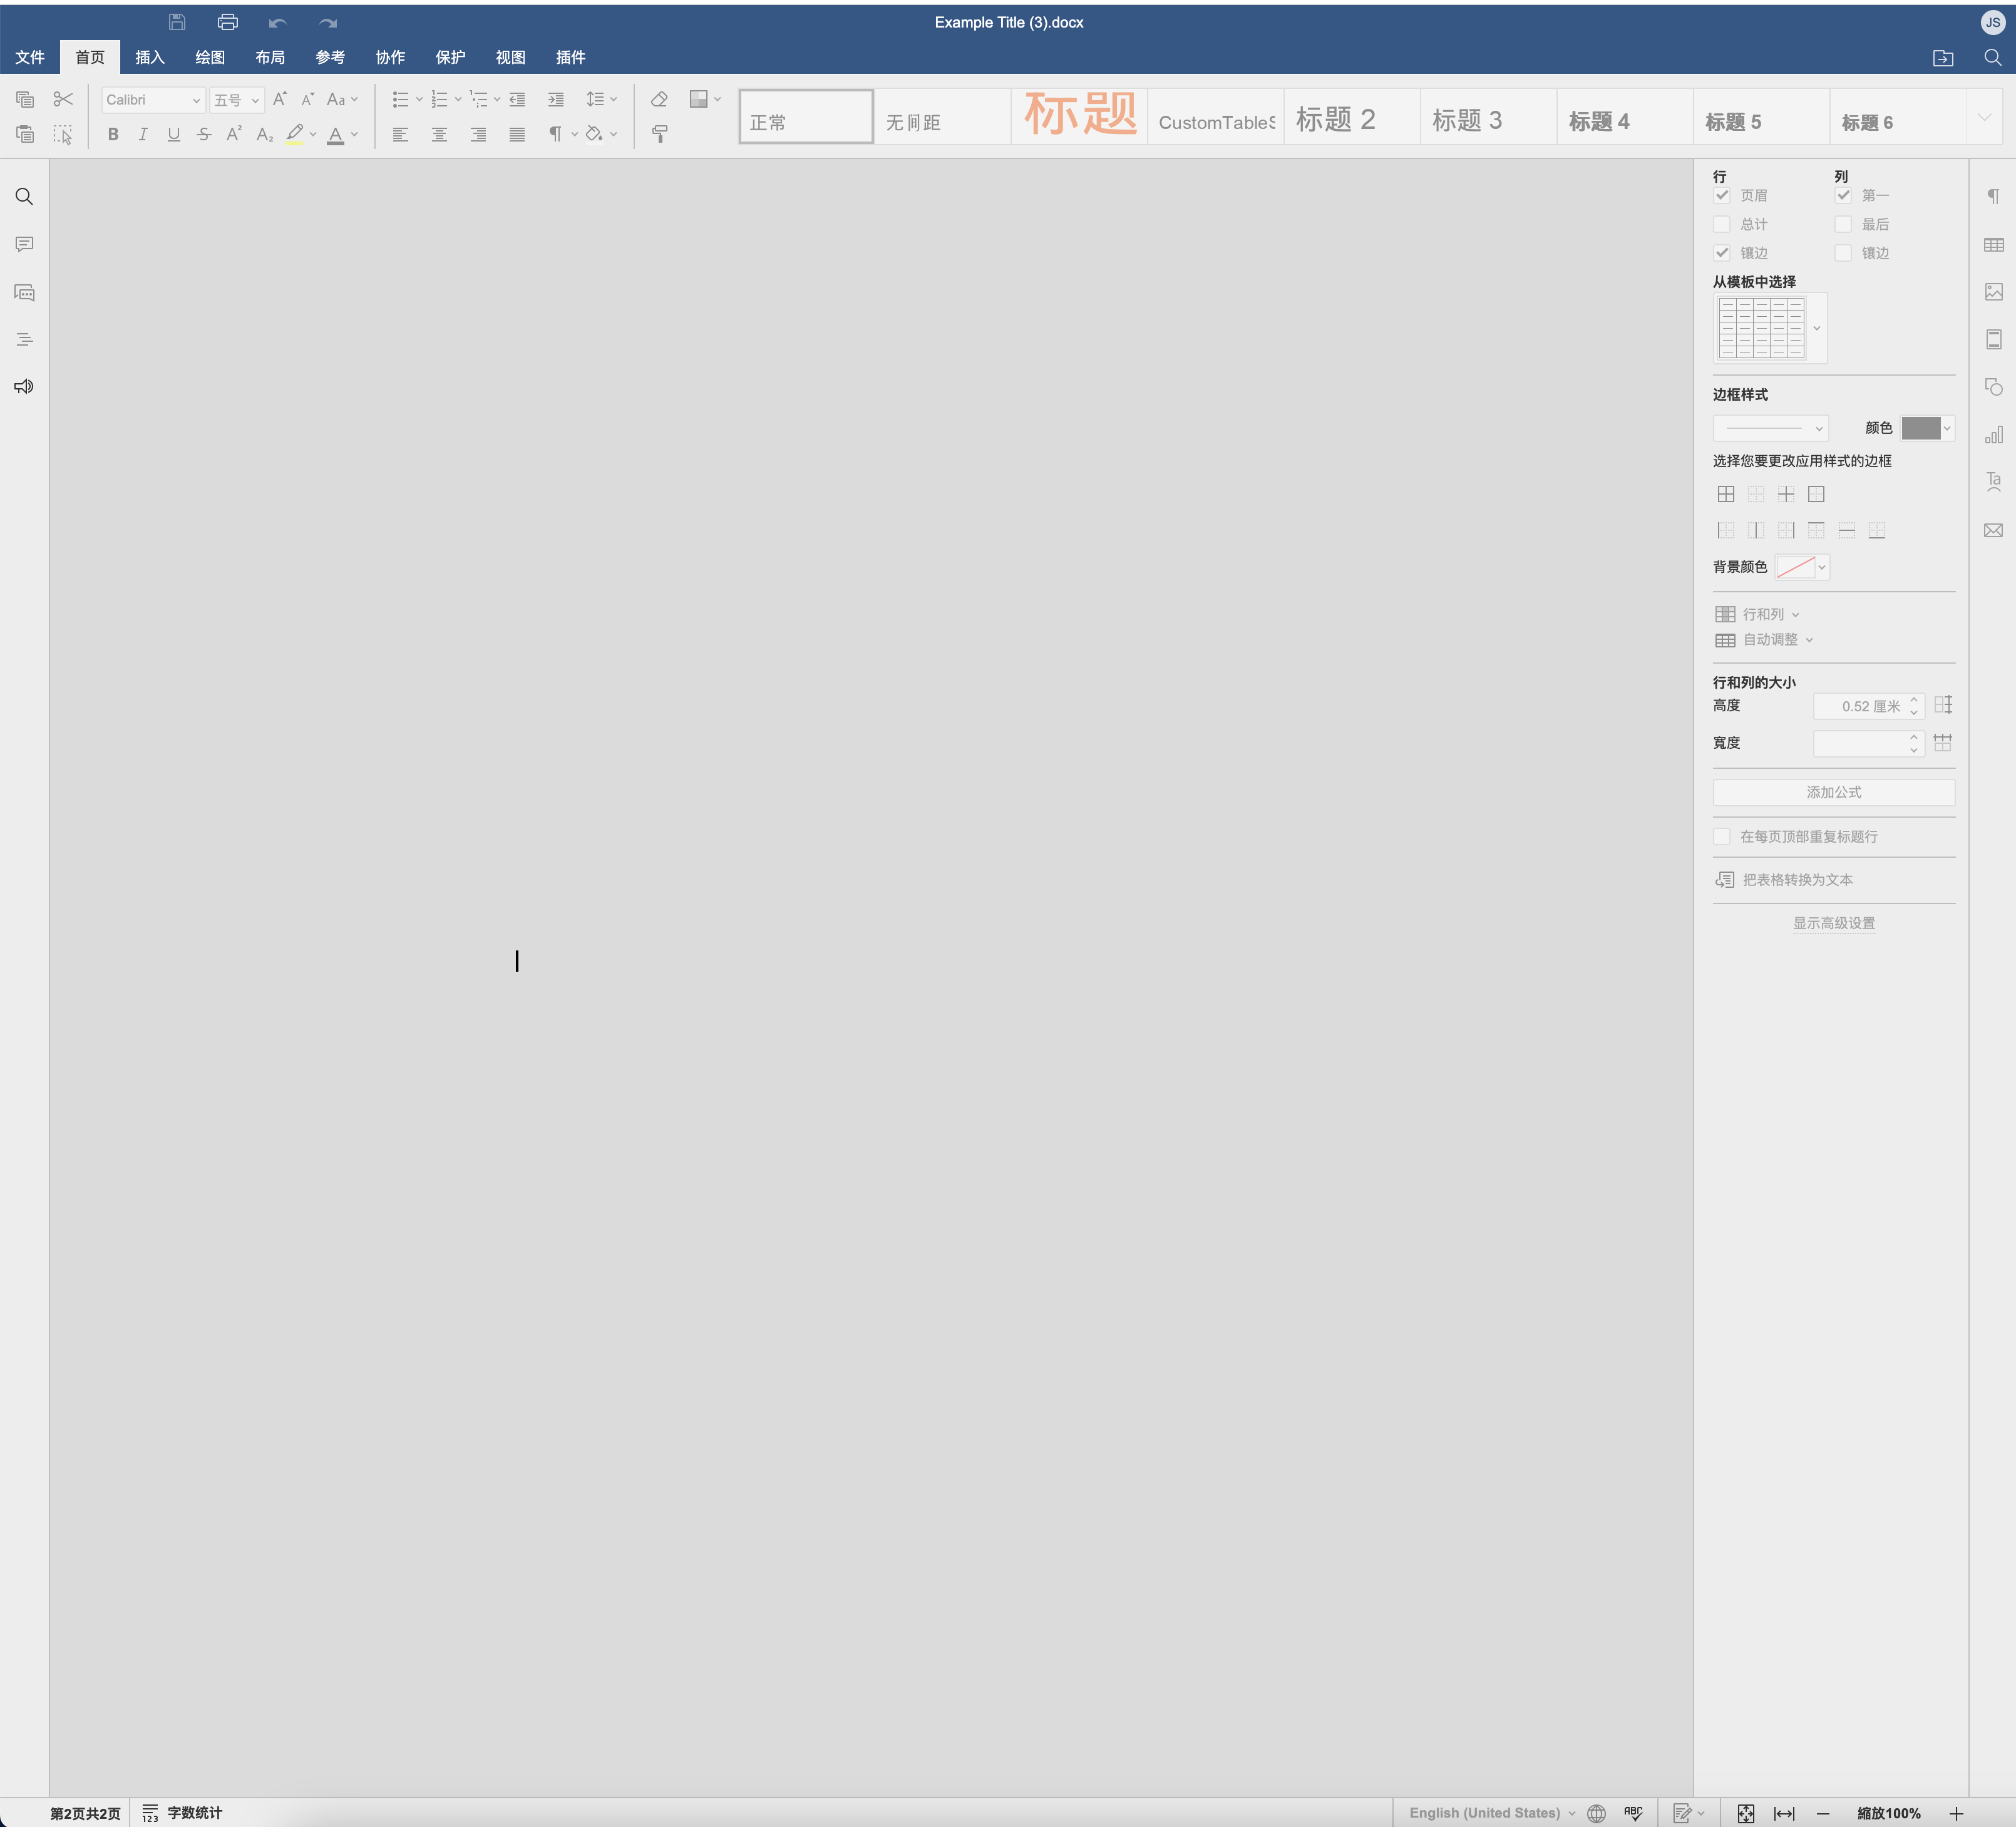Expand the styles gallery arrow
This screenshot has height=1827, width=2016.
click(x=1984, y=117)
